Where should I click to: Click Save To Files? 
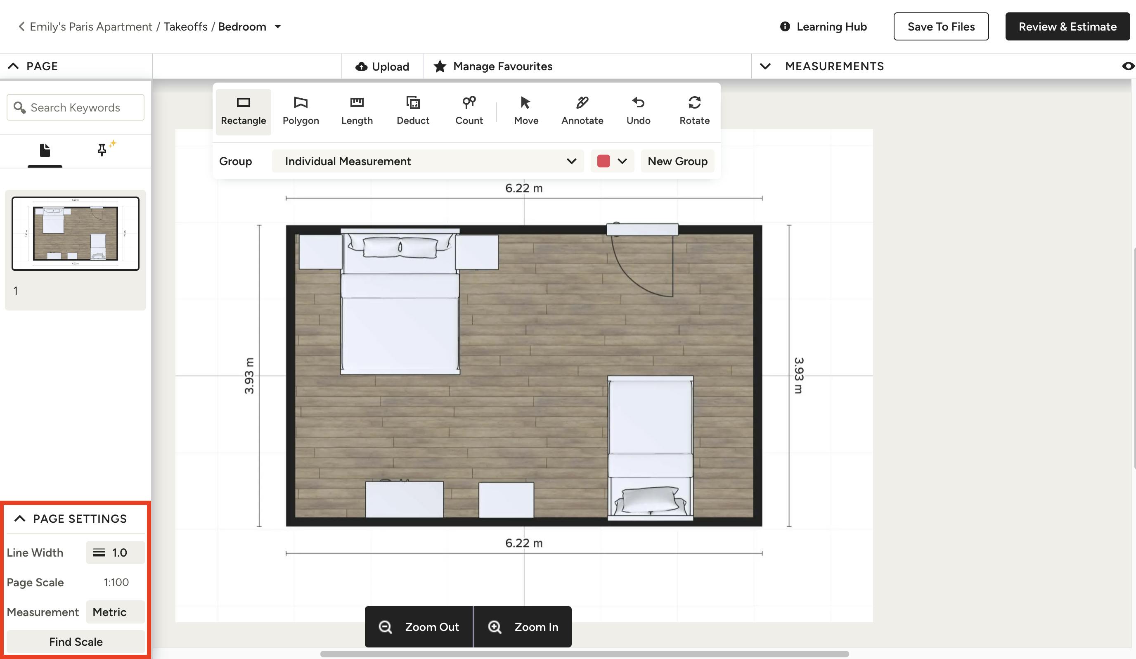[x=941, y=26]
